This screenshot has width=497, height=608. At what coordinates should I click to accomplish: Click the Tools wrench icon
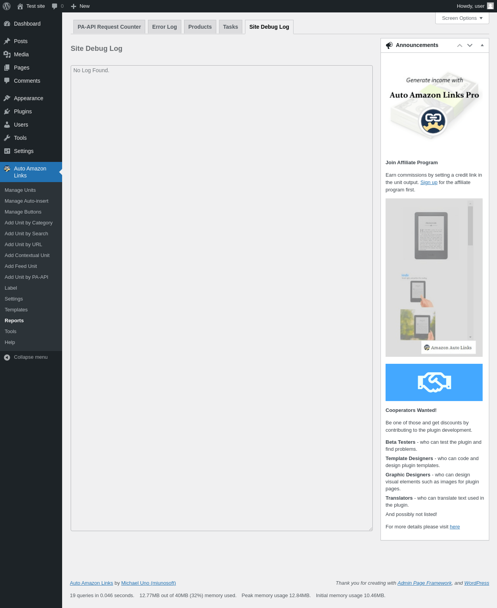click(x=7, y=138)
